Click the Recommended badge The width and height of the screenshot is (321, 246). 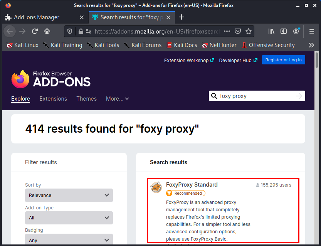[186, 193]
